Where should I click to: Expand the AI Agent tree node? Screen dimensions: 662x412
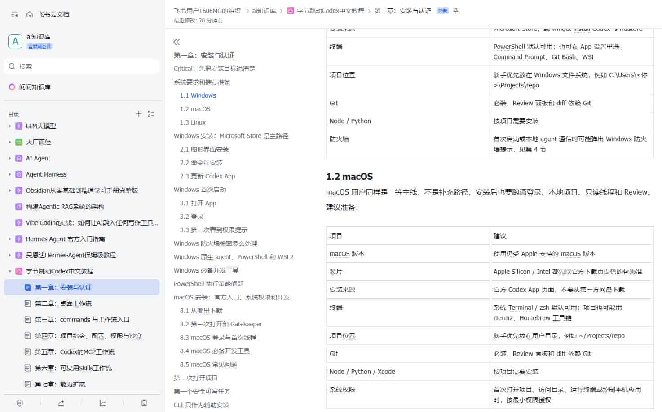pyautogui.click(x=10, y=158)
